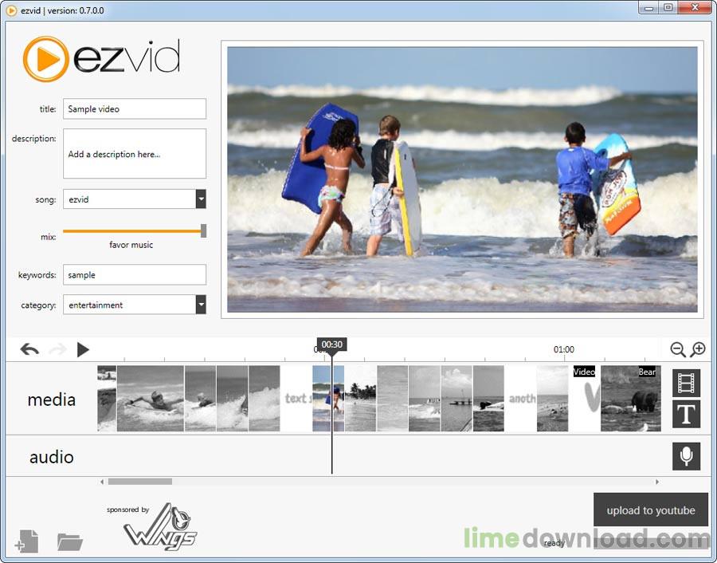Viewport: 717px width, 563px height.
Task: Add a text slide with T icon
Action: tap(686, 414)
